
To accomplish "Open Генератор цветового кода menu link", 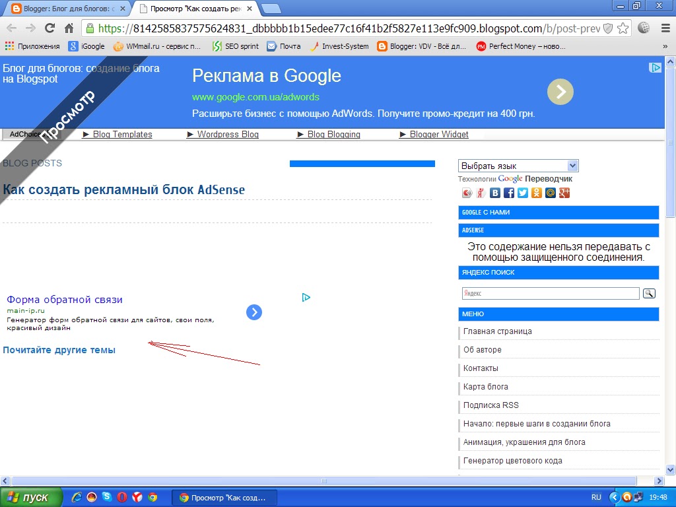I will click(512, 461).
